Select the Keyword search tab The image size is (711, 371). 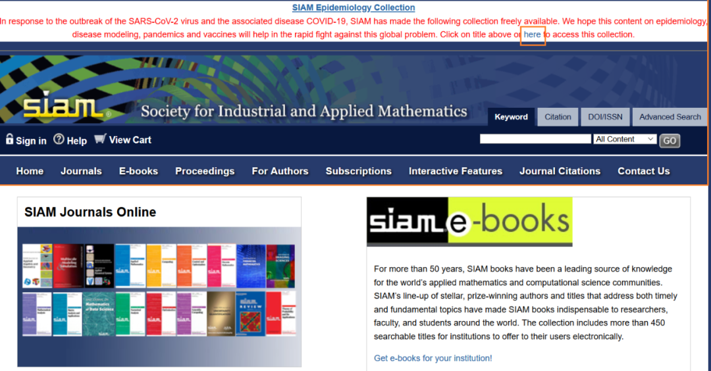pos(511,117)
